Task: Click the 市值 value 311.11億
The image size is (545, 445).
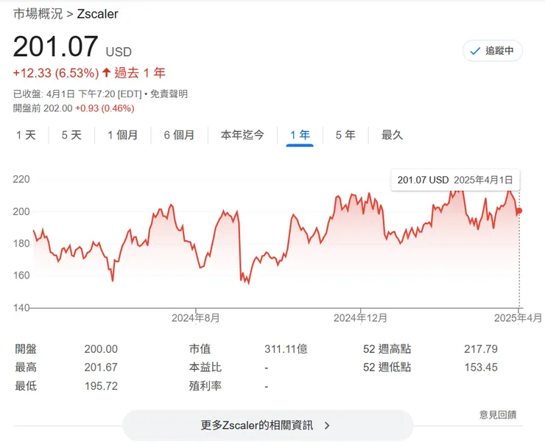Action: point(286,348)
